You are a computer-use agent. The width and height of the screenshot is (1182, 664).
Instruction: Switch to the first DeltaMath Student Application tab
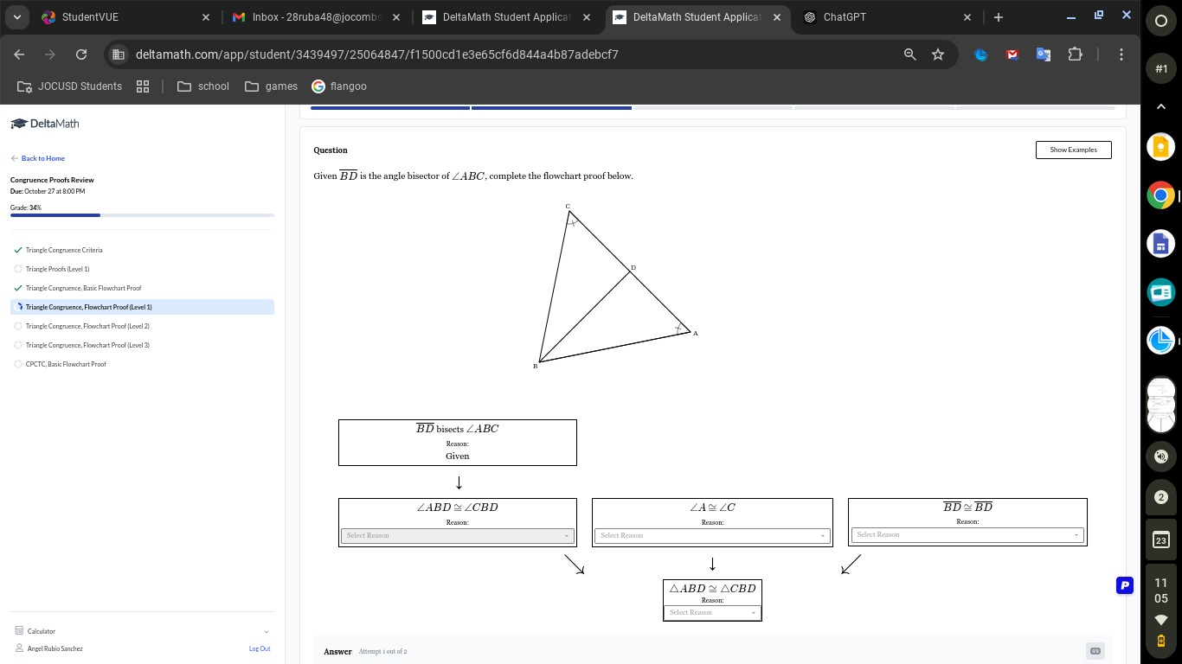point(507,16)
